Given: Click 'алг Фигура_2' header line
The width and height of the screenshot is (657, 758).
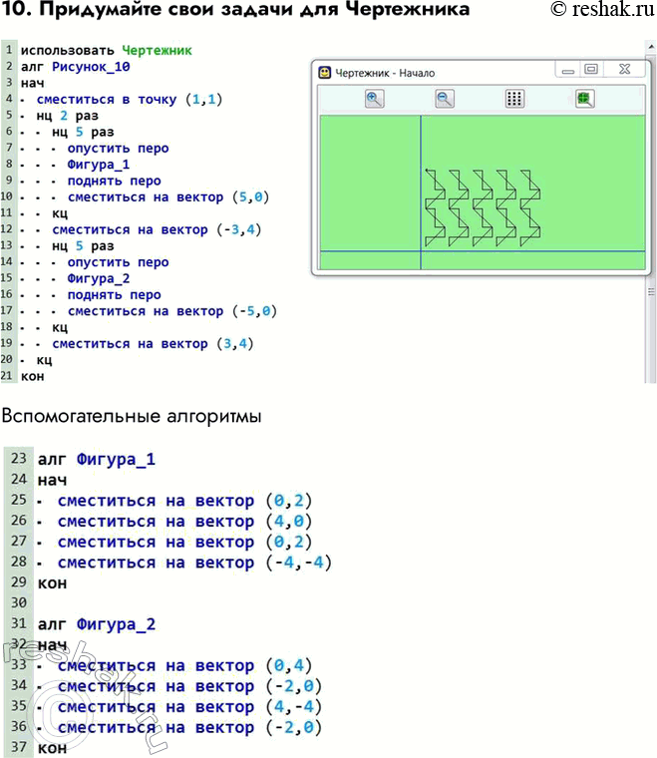Looking at the screenshot, I should pos(96,624).
